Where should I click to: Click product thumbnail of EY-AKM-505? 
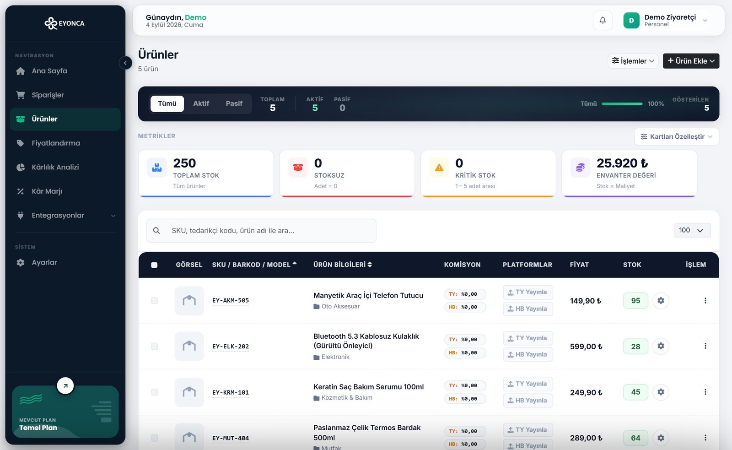[x=189, y=300]
